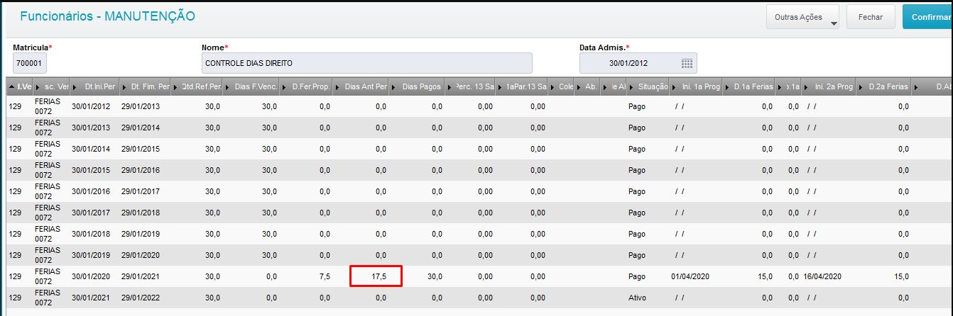Sort by the D.1a Ferias column header
The width and height of the screenshot is (953, 316).
(x=751, y=86)
